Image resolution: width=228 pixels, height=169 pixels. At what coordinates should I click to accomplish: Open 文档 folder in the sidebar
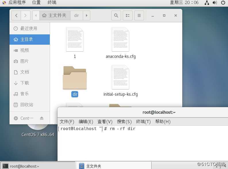coord(30,72)
